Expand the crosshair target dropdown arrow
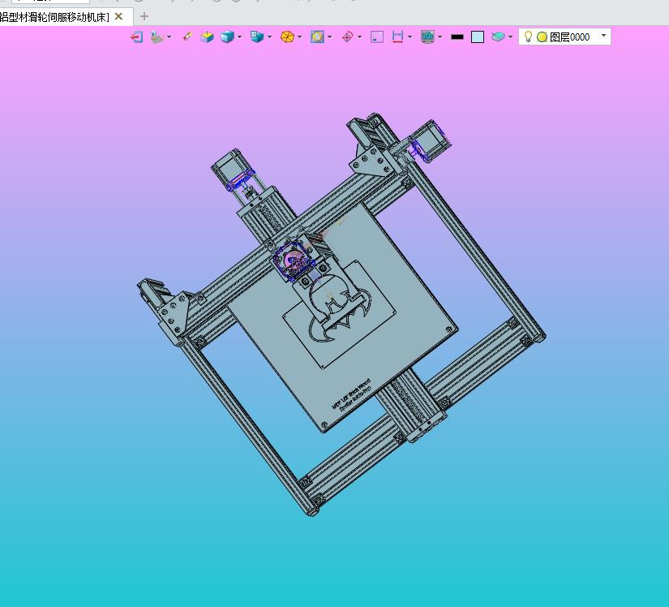Screen dimensions: 669x607 click(360, 37)
